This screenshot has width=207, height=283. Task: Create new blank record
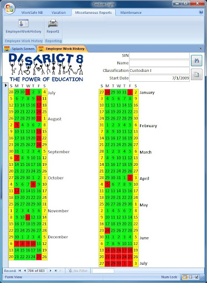click(x=61, y=271)
